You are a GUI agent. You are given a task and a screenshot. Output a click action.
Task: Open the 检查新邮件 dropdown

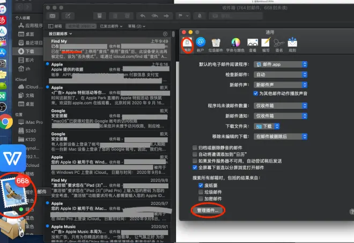[x=281, y=75]
